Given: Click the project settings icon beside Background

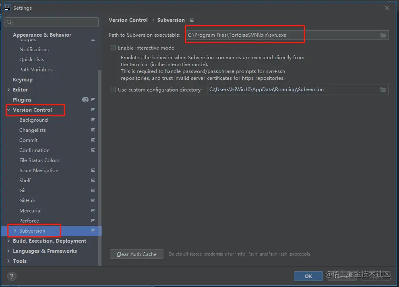Looking at the screenshot, I should 93,120.
